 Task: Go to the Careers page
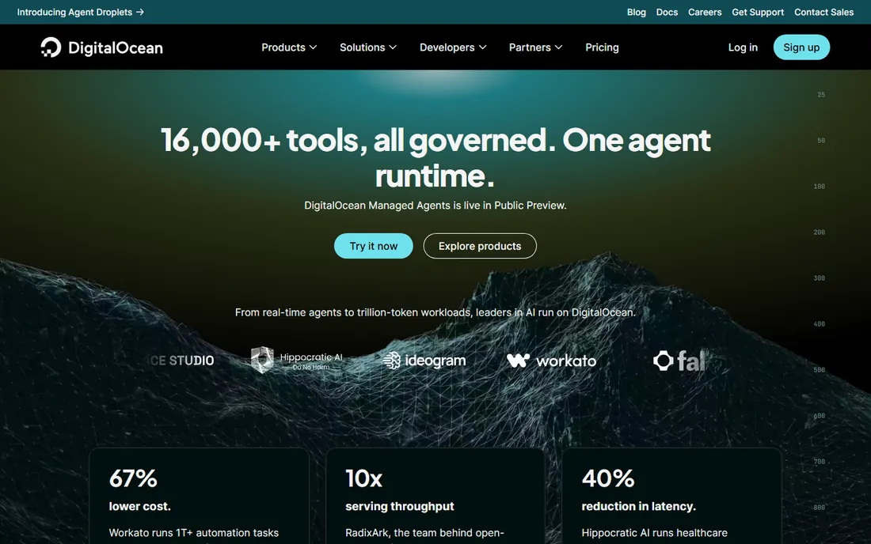705,12
